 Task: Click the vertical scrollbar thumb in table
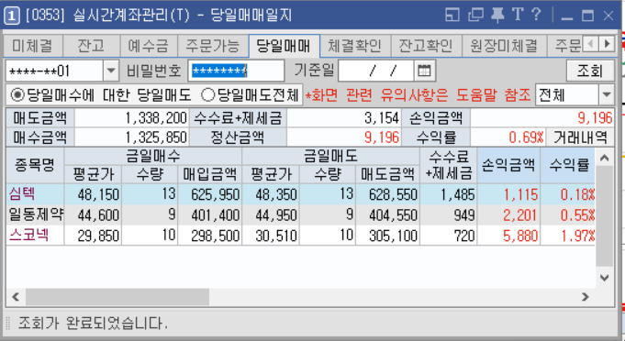point(604,216)
